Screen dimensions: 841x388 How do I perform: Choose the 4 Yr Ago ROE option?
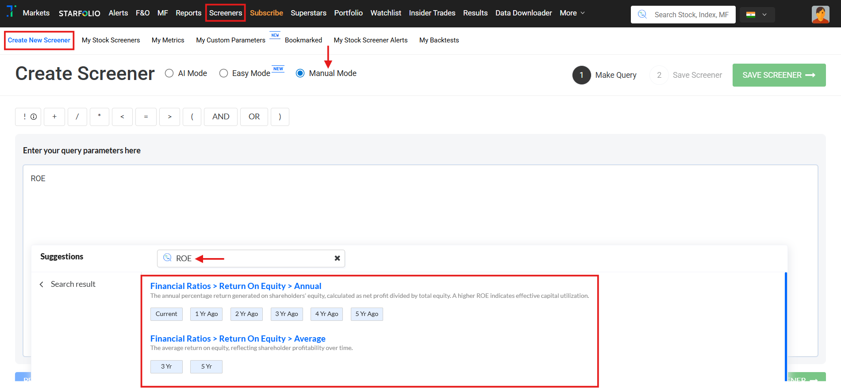[326, 314]
